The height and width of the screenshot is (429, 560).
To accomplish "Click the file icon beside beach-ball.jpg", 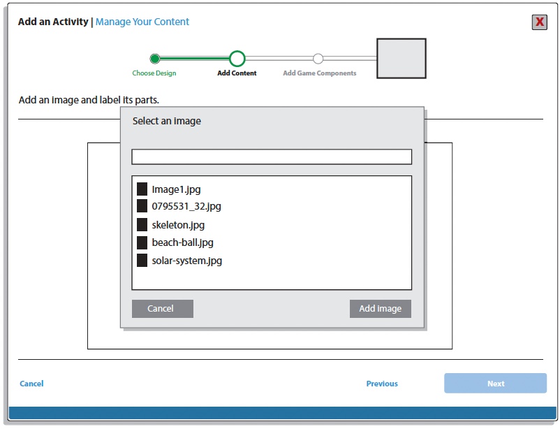I will tap(142, 242).
